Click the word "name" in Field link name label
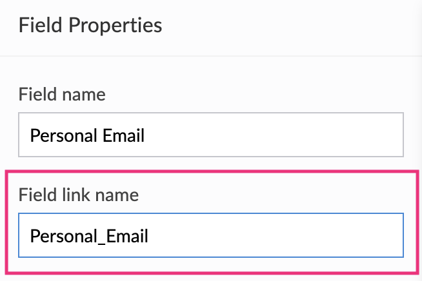422x281 pixels. coord(117,194)
